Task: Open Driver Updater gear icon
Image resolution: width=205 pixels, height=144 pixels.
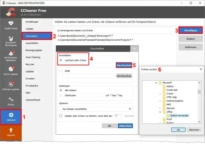Action: 11,69
